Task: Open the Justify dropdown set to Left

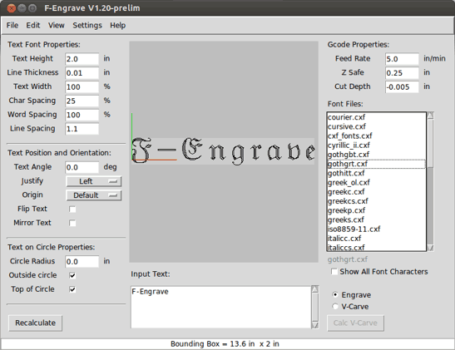Action: pyautogui.click(x=93, y=181)
